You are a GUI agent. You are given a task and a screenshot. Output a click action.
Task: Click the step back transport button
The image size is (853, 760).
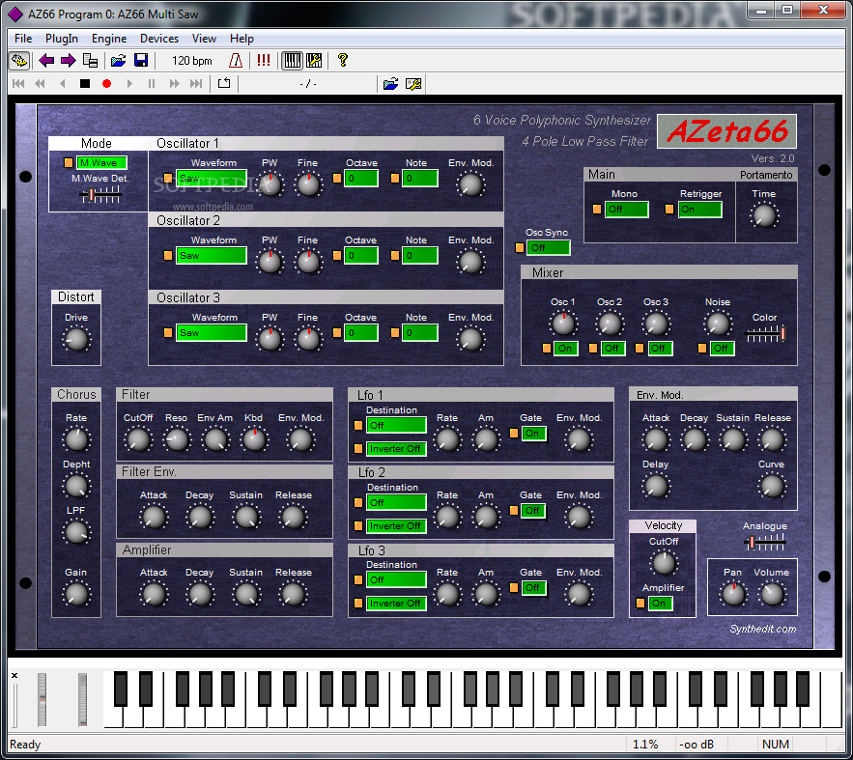tap(63, 84)
